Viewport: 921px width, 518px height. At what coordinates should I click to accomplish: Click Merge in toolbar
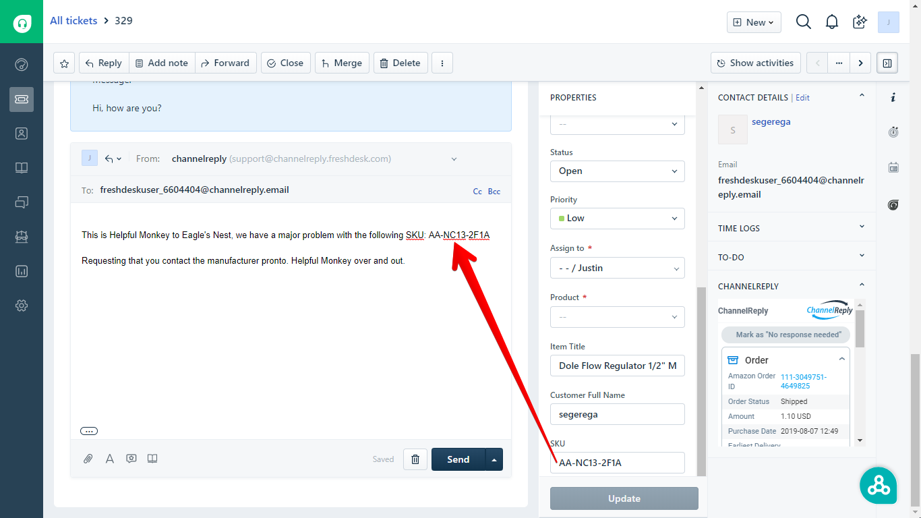[342, 63]
